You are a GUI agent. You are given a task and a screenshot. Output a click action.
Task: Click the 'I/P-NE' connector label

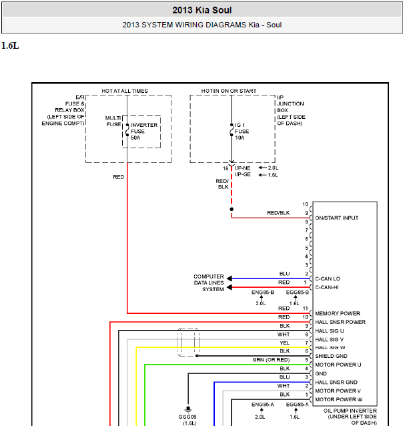pyautogui.click(x=242, y=168)
